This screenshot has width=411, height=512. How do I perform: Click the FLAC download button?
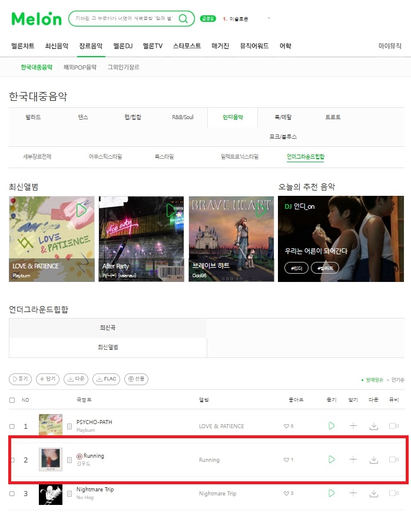[106, 379]
